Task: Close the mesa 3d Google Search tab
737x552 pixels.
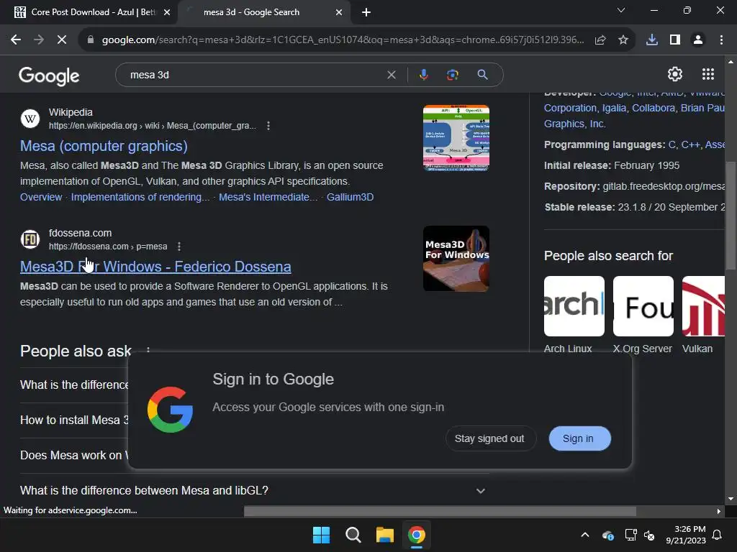Action: pos(339,12)
